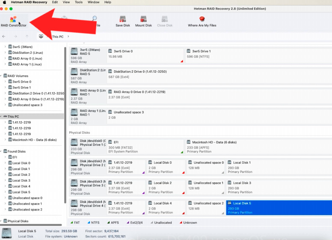Image resolution: width=332 pixels, height=240 pixels.
Task: Select DiskStation:2 Drive 0 587 GB Ext4 partition
Action: [x=219, y=76]
